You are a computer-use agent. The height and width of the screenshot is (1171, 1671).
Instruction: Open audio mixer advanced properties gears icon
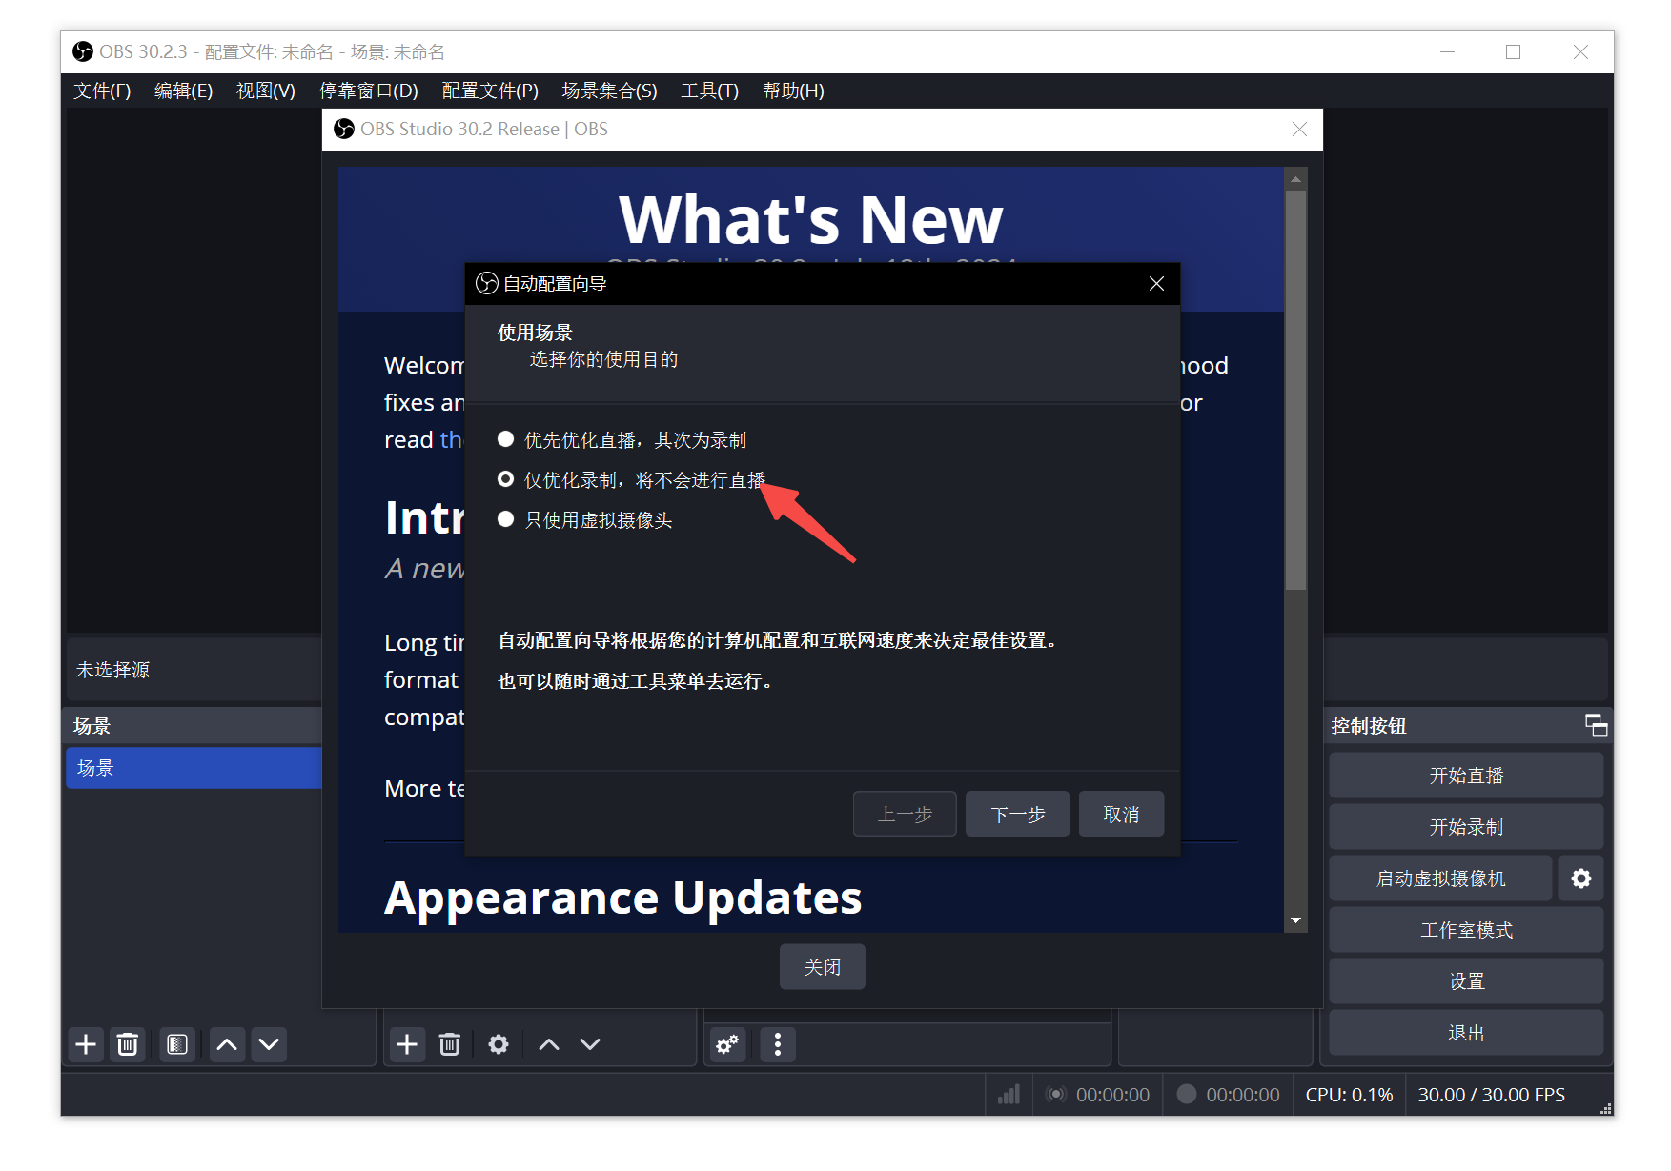pyautogui.click(x=727, y=1044)
